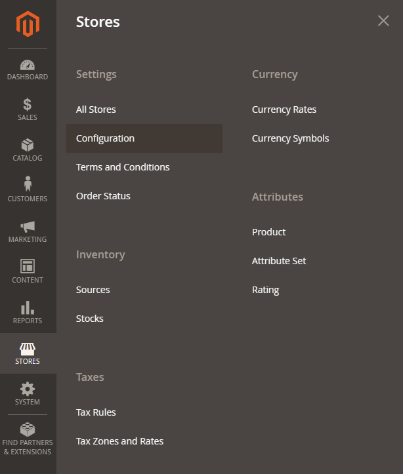Open the Sales dollar icon
Screen dimensions: 403x474
pyautogui.click(x=28, y=105)
